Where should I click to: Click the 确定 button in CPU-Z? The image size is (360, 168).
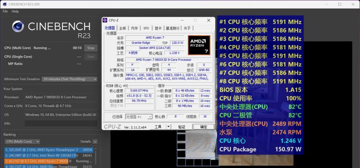coord(204,127)
